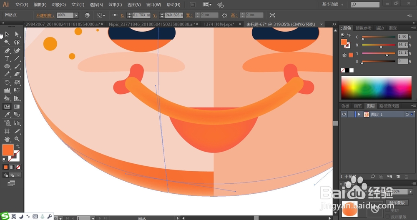Activate the Column Graph tool

point(17,123)
